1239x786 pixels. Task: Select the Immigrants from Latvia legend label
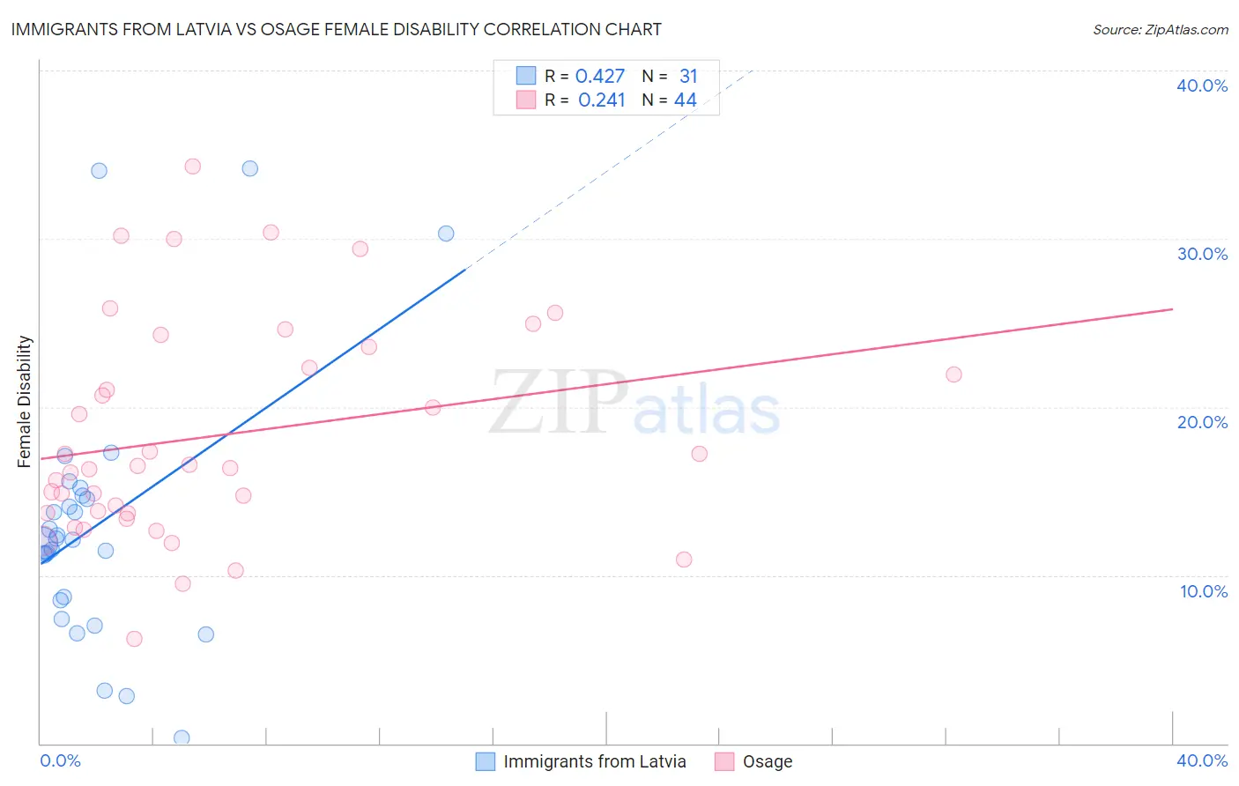coord(595,761)
